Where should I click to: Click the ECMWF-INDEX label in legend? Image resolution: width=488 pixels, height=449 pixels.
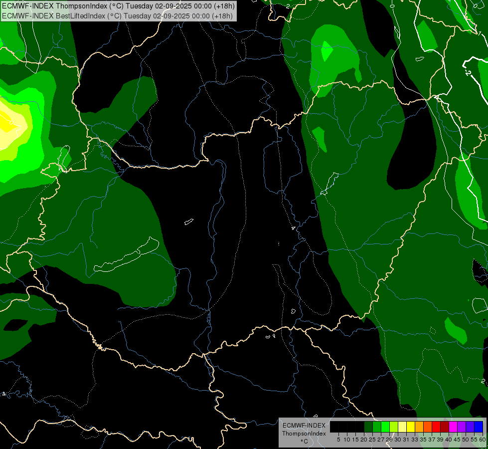pyautogui.click(x=304, y=426)
